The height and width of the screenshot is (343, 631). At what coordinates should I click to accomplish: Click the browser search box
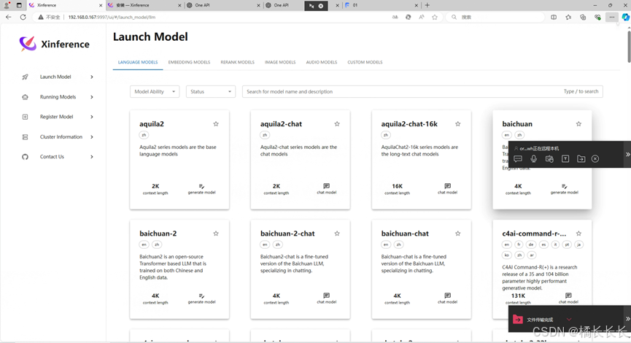click(497, 18)
